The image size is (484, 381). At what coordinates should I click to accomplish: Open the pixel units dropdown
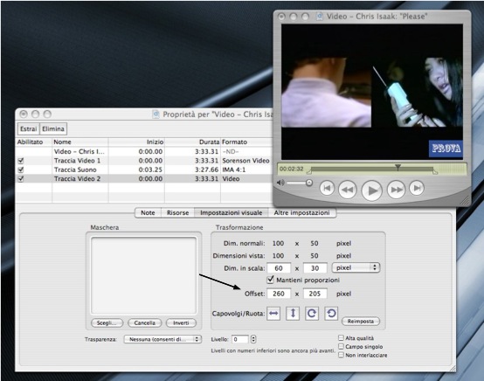pyautogui.click(x=356, y=267)
